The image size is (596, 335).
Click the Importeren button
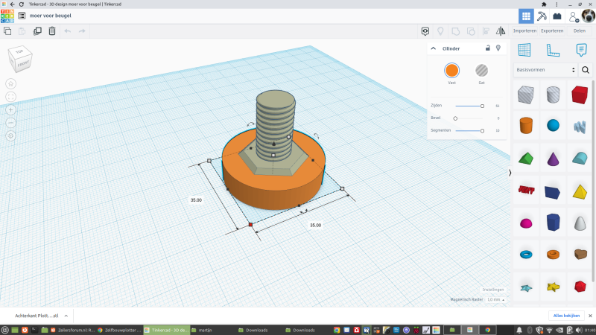coord(524,31)
